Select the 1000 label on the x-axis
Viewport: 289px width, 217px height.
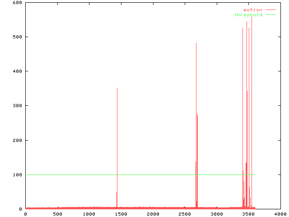click(89, 214)
